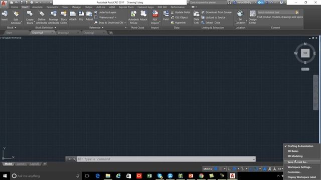Image resolution: width=321 pixels, height=180 pixels.
Task: Open File Explorer from taskbar
Action: tap(108, 175)
